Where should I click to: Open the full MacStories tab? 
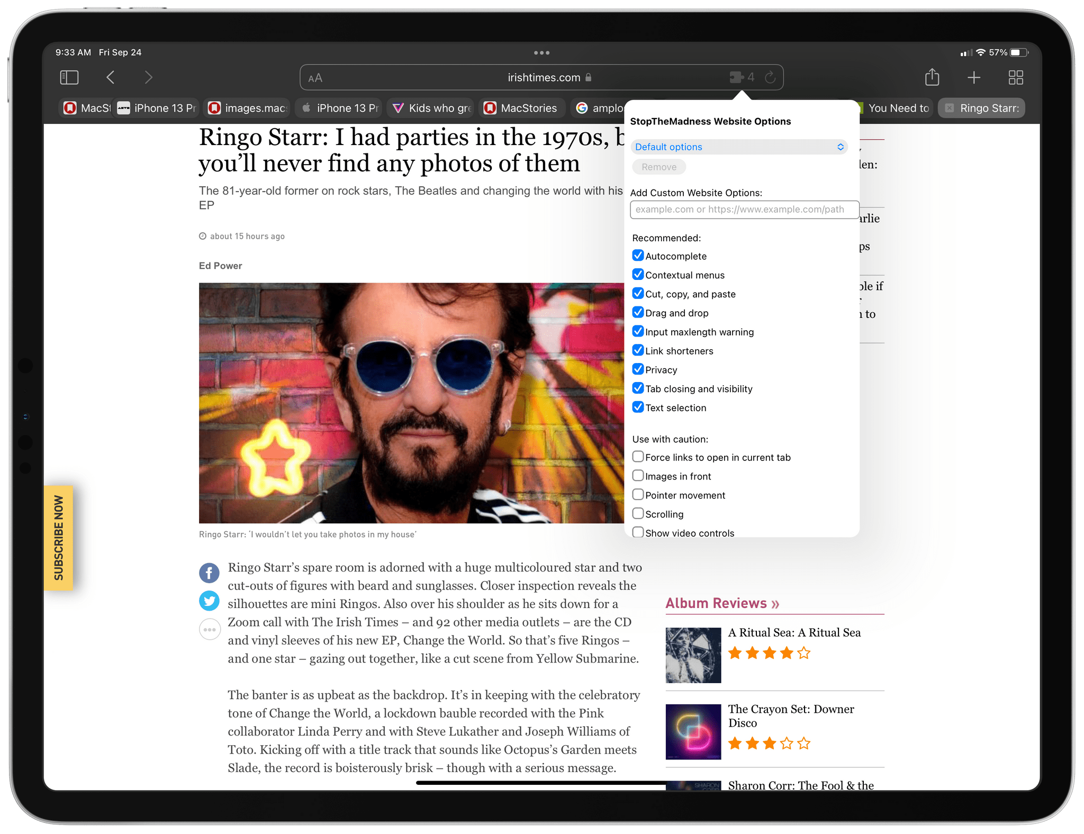point(522,108)
